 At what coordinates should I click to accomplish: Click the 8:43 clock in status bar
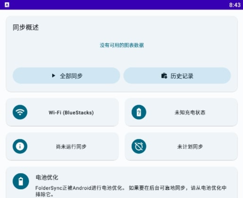(x=235, y=5)
